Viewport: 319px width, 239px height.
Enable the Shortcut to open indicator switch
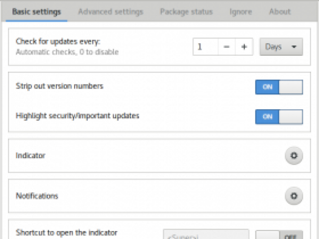(x=279, y=235)
